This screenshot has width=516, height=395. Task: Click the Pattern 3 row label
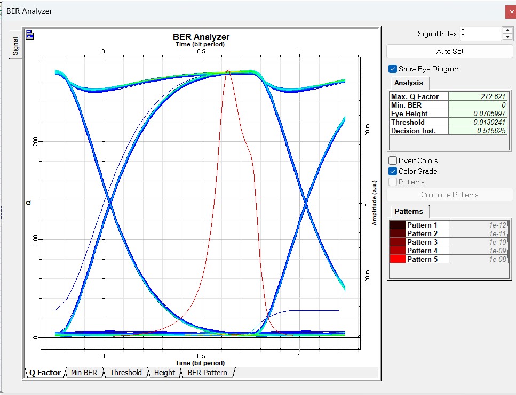coord(427,242)
